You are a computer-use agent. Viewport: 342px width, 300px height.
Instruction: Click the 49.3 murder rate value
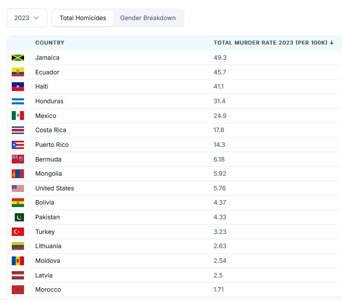(220, 58)
